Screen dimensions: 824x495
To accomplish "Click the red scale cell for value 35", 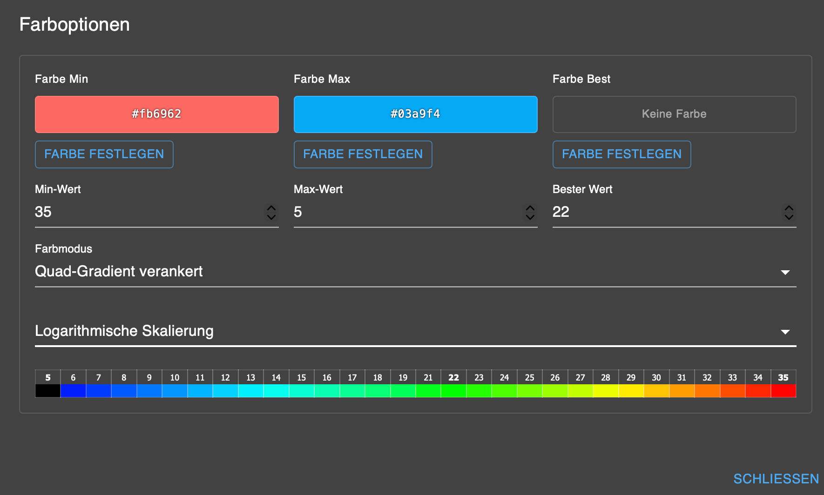I will 783,384.
